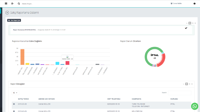The height and width of the screenshot is (112, 200).
Task: Close the Rapor Detayları panel
Action: coord(192,84)
